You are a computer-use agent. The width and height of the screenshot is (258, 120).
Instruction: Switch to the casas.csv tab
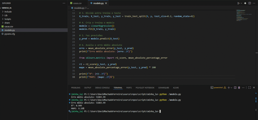(x=77, y=3)
